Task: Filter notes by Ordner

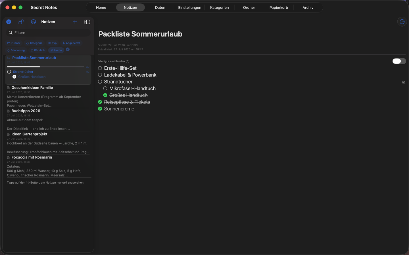Action: 14,43
